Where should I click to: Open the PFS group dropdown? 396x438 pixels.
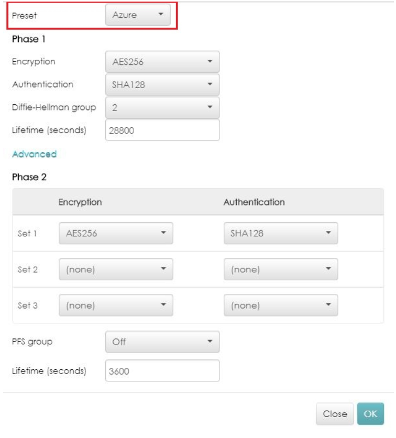point(162,342)
